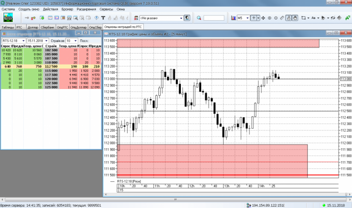This screenshot has width=352, height=208.
Task: Select the 102 500 strike cell
Action: (x=51, y=50)
